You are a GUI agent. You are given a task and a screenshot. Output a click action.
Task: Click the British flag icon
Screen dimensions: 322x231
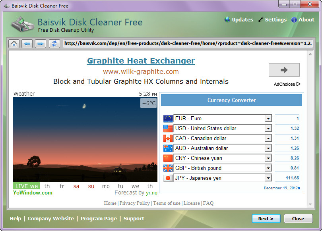pyautogui.click(x=168, y=168)
